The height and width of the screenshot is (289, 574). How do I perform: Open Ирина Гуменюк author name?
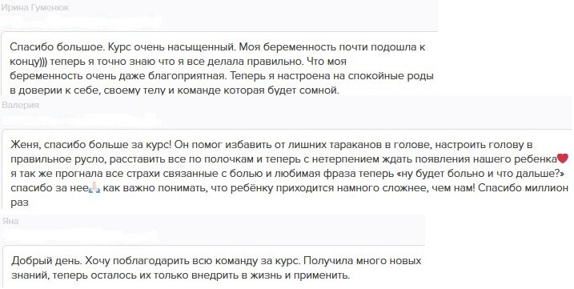[x=34, y=8]
